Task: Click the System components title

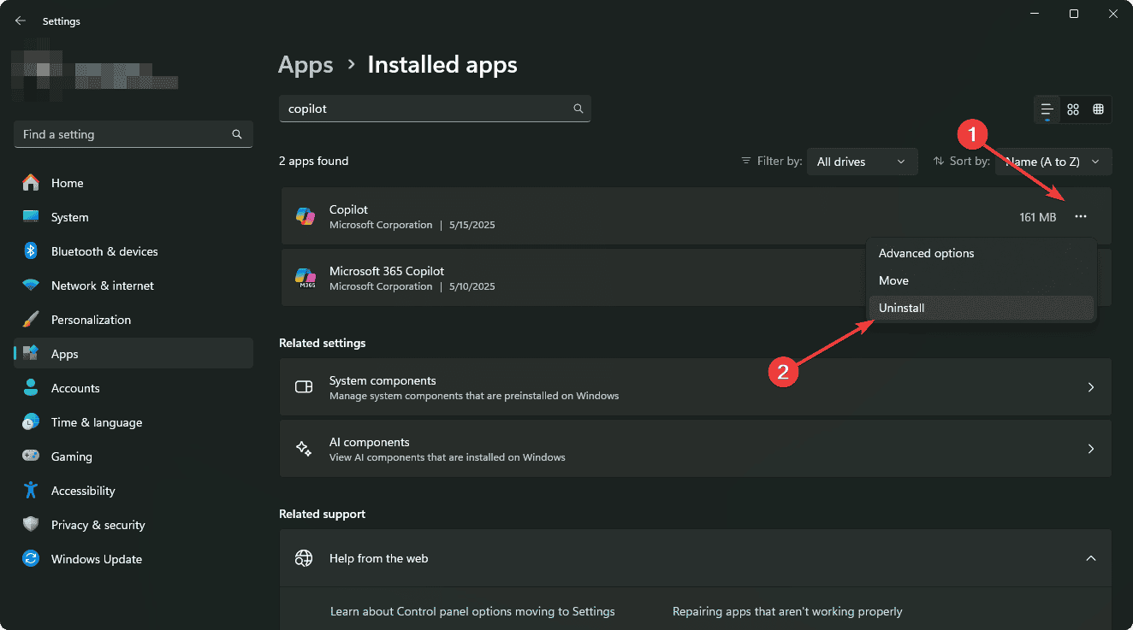Action: pyautogui.click(x=383, y=380)
